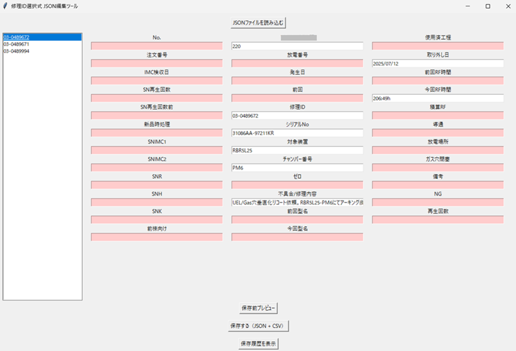Select repair ID 03-0489672 in list

[x=17, y=37]
